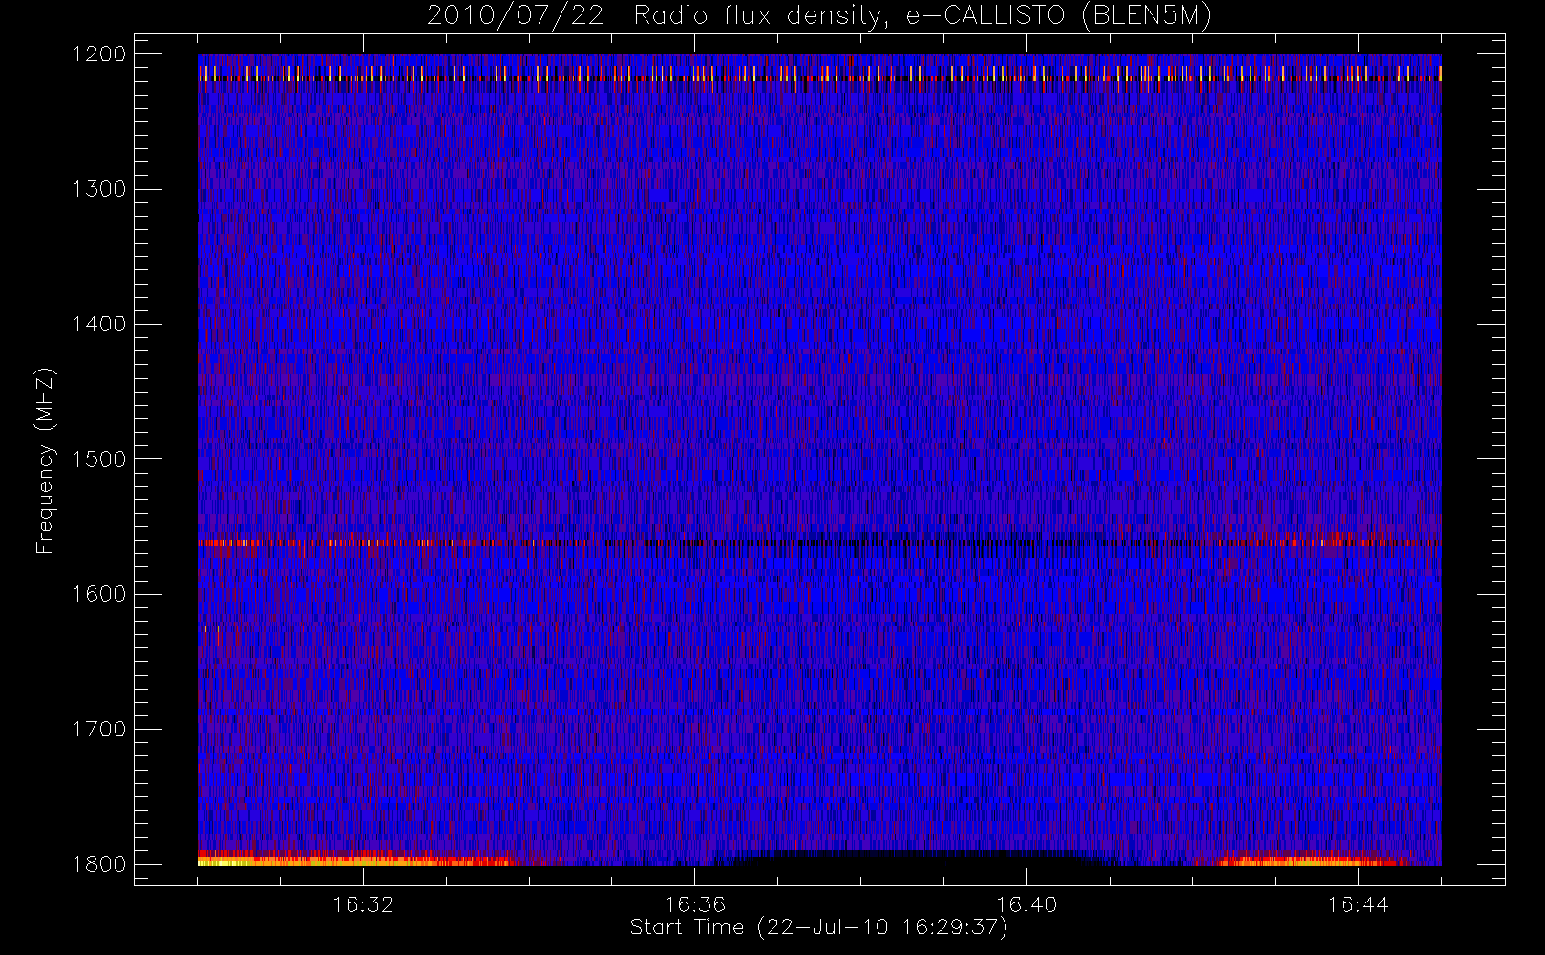Click the date "2010/07/22" in the title
This screenshot has width=1545, height=955.
pos(515,16)
